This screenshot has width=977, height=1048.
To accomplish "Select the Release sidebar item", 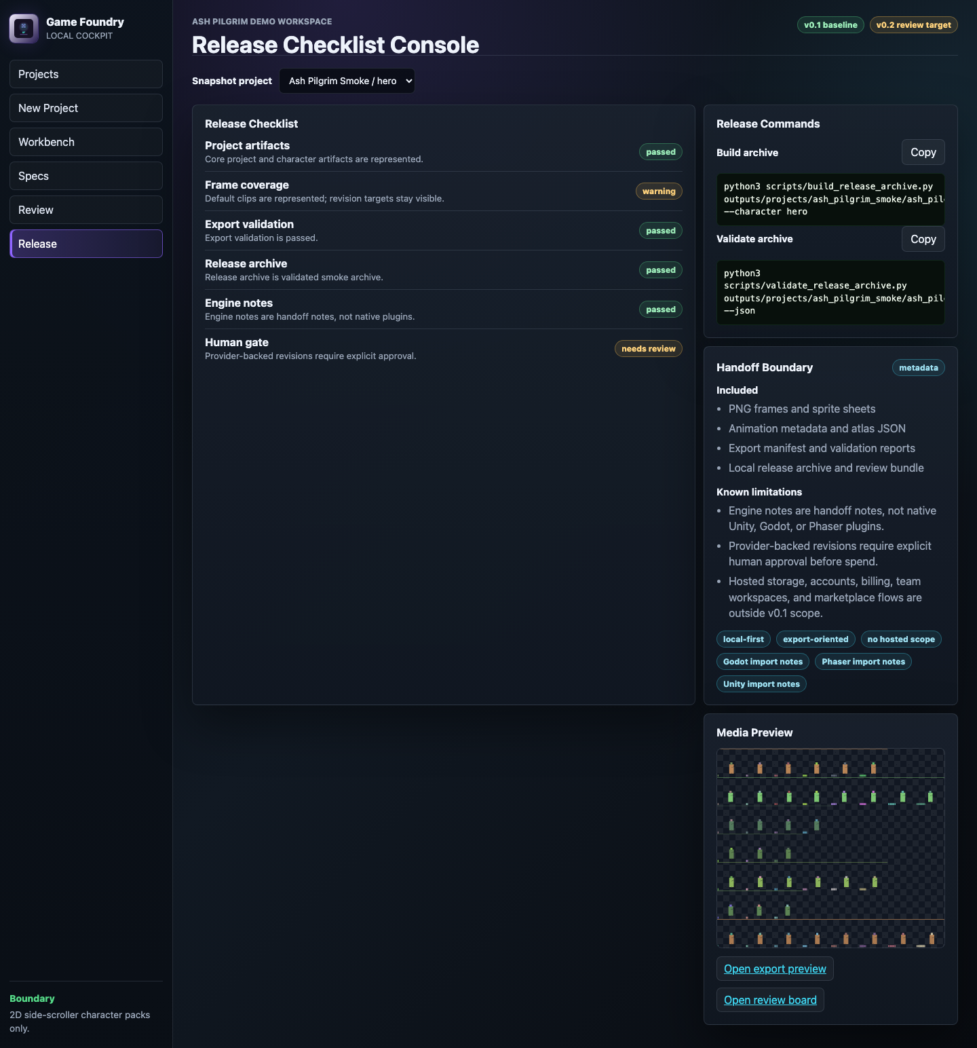I will click(x=86, y=244).
